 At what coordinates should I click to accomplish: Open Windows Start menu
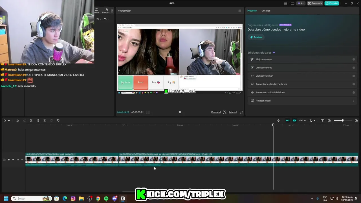point(6,198)
